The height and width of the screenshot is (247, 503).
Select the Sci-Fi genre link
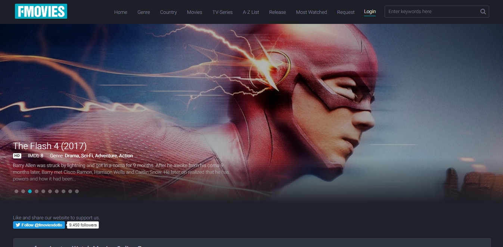[x=87, y=156]
